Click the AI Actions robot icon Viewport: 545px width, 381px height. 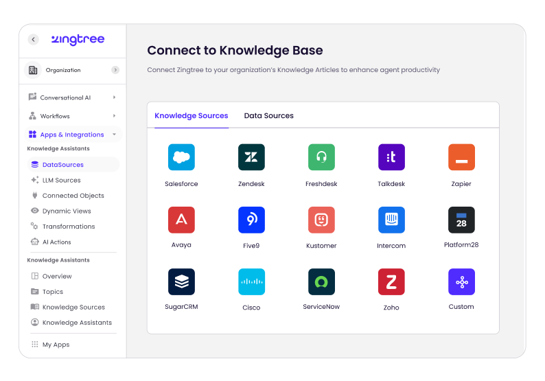(x=35, y=242)
